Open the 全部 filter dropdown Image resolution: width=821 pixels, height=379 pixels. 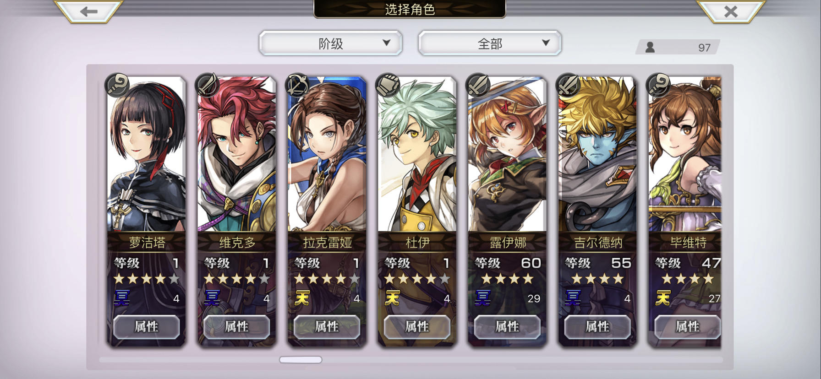click(490, 43)
